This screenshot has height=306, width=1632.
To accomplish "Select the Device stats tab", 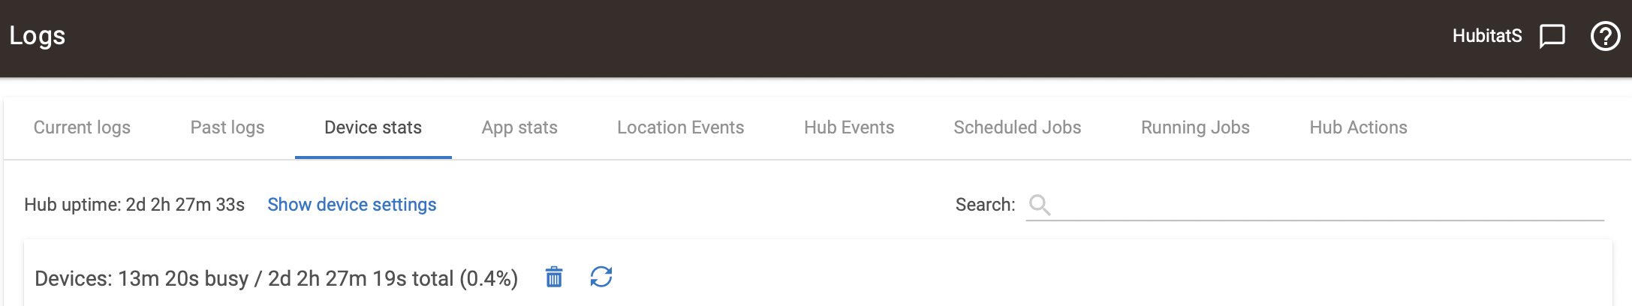I will (x=373, y=127).
